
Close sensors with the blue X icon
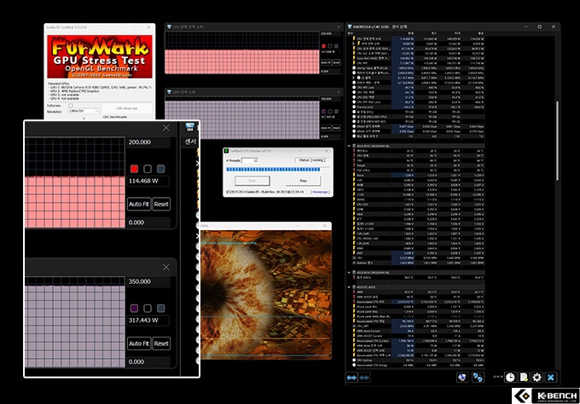551,378
